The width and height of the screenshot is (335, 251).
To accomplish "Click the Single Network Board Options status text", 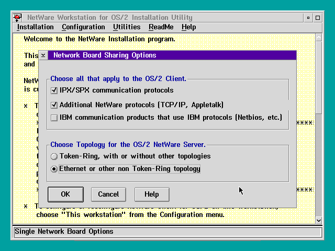I will [x=64, y=232].
